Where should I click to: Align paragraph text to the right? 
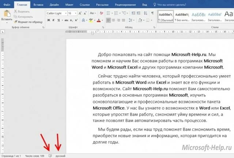(x=118, y=20)
